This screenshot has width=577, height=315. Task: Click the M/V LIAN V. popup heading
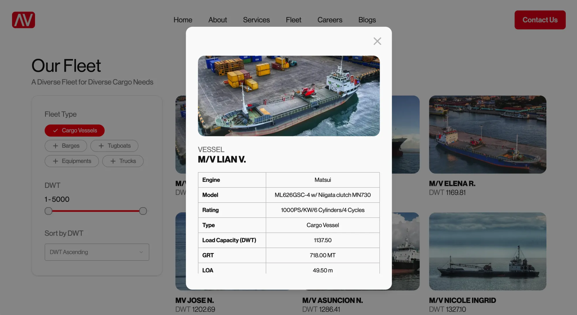[x=222, y=159]
